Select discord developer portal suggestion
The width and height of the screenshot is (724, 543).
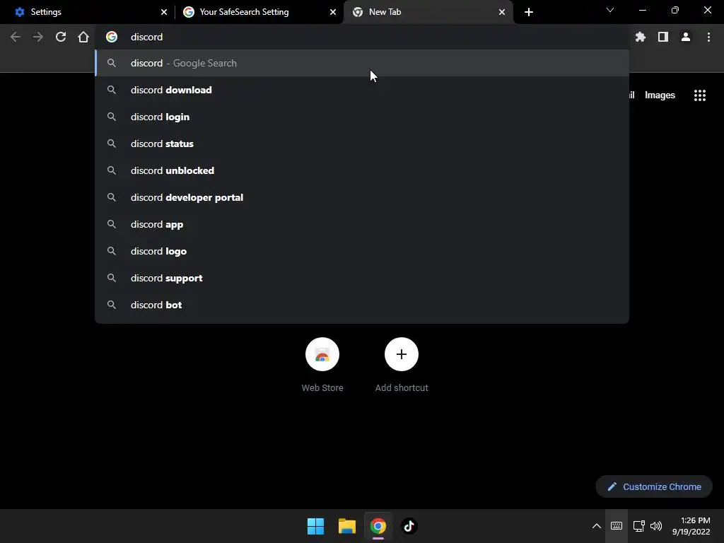362,197
